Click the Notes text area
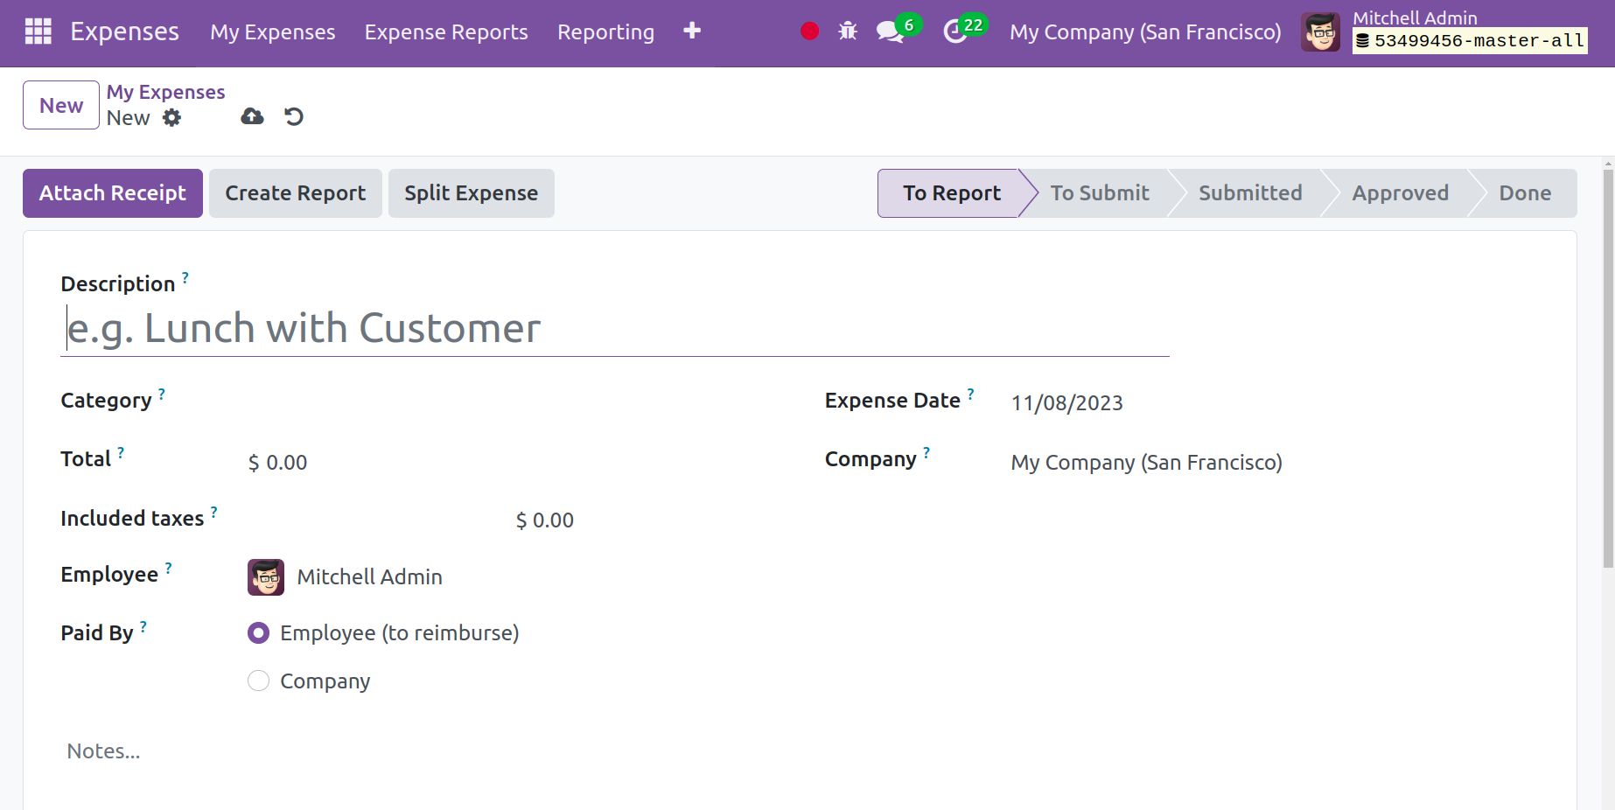This screenshot has width=1615, height=810. pyautogui.click(x=800, y=751)
